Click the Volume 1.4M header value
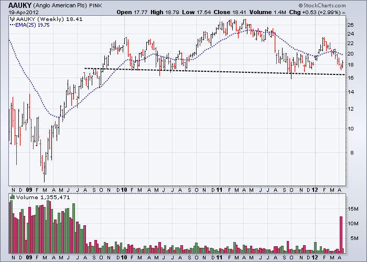The height and width of the screenshot is (262, 367). [268, 12]
